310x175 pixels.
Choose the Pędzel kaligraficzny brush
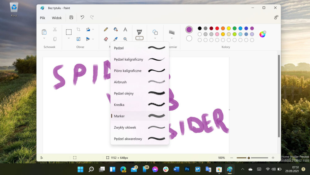pyautogui.click(x=139, y=59)
